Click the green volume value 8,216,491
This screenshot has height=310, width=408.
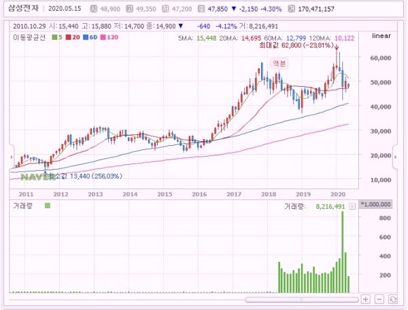coord(330,207)
